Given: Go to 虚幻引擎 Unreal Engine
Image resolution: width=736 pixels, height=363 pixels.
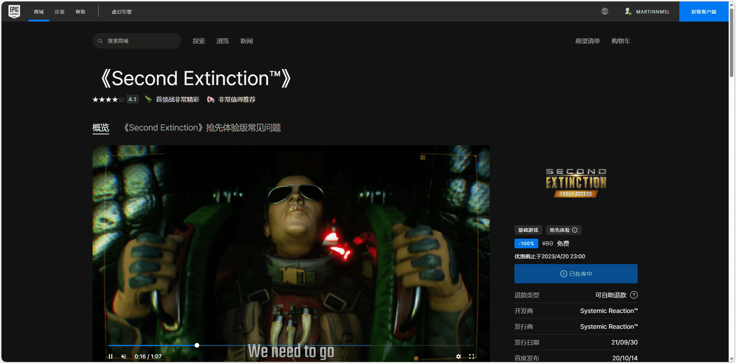Looking at the screenshot, I should (x=122, y=12).
